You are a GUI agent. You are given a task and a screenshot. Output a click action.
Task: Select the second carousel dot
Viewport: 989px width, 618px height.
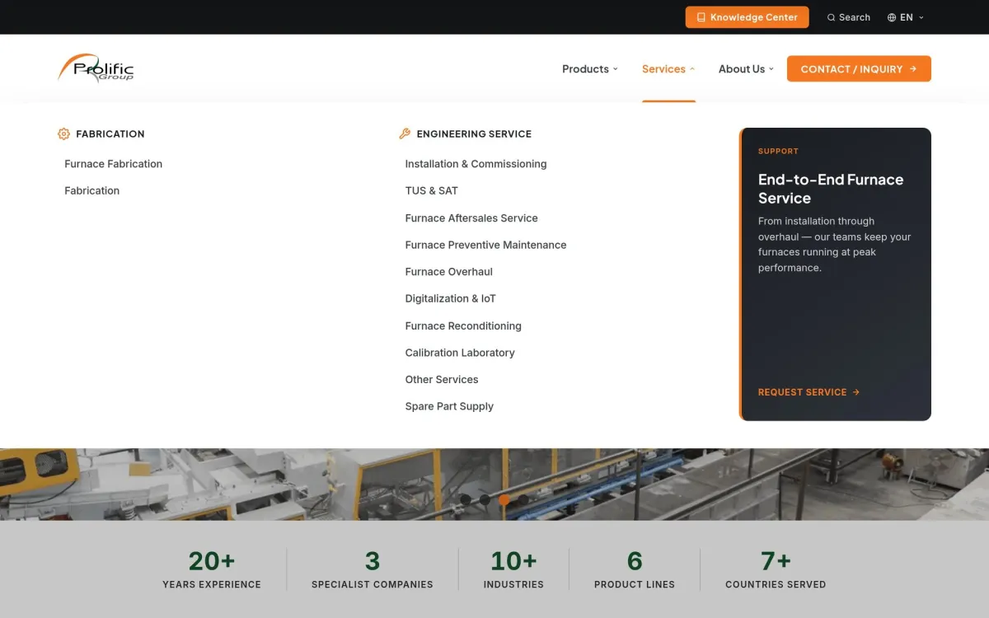tap(485, 499)
